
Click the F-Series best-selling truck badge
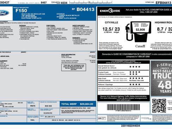(161, 78)
